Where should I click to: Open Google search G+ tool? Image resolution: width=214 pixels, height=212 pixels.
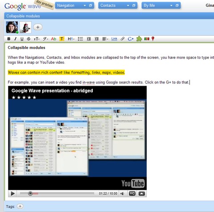pos(131,39)
